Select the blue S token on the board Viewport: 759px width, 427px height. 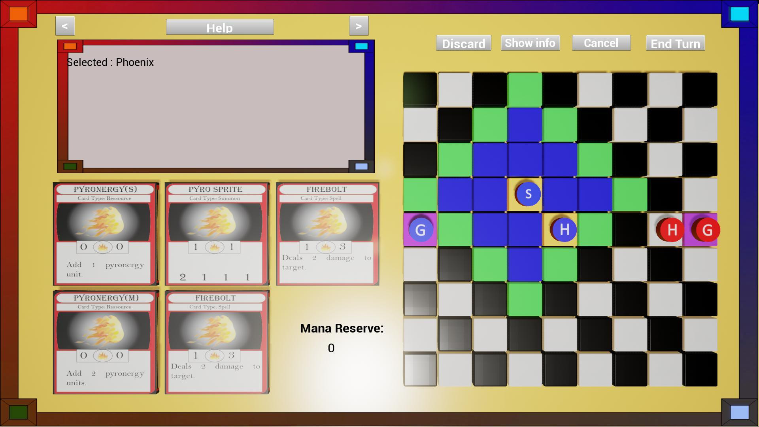tap(528, 194)
